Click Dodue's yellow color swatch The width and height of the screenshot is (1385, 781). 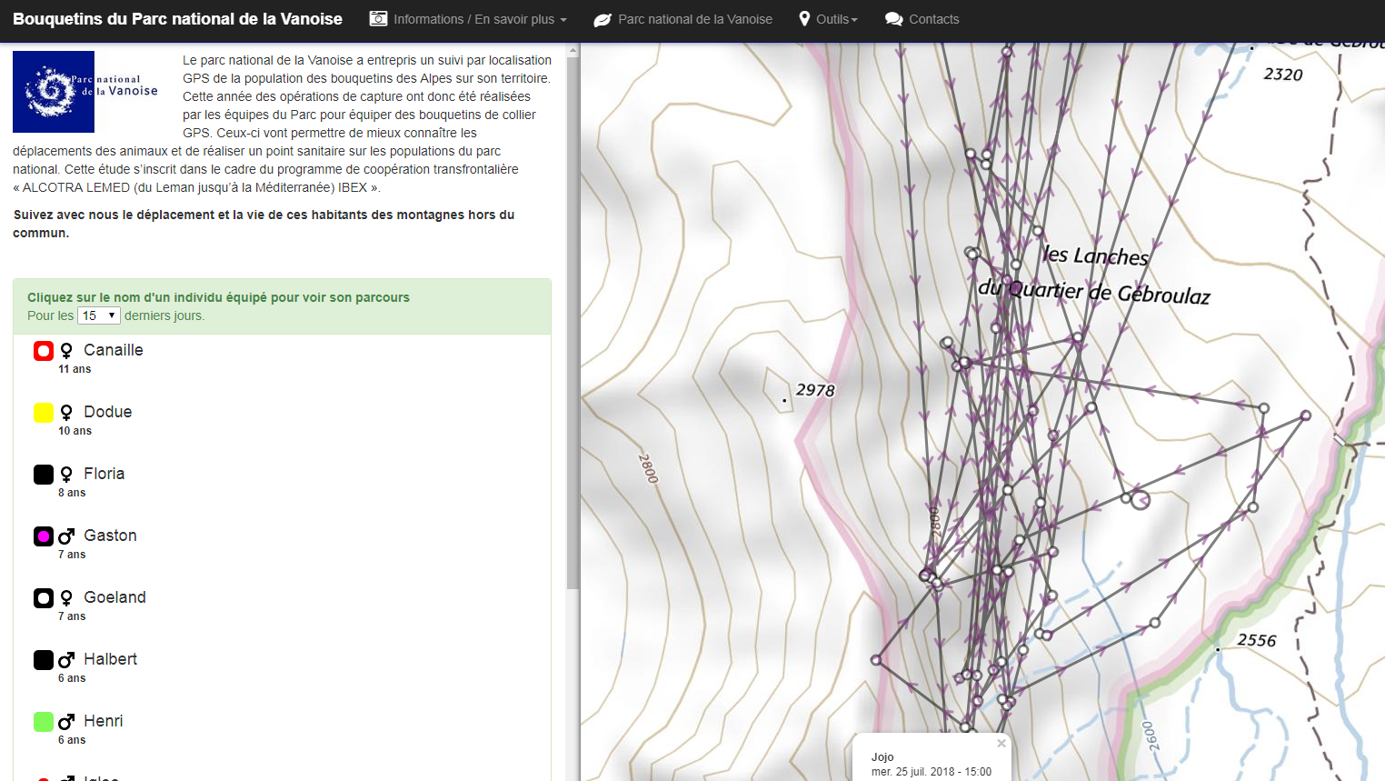point(44,413)
